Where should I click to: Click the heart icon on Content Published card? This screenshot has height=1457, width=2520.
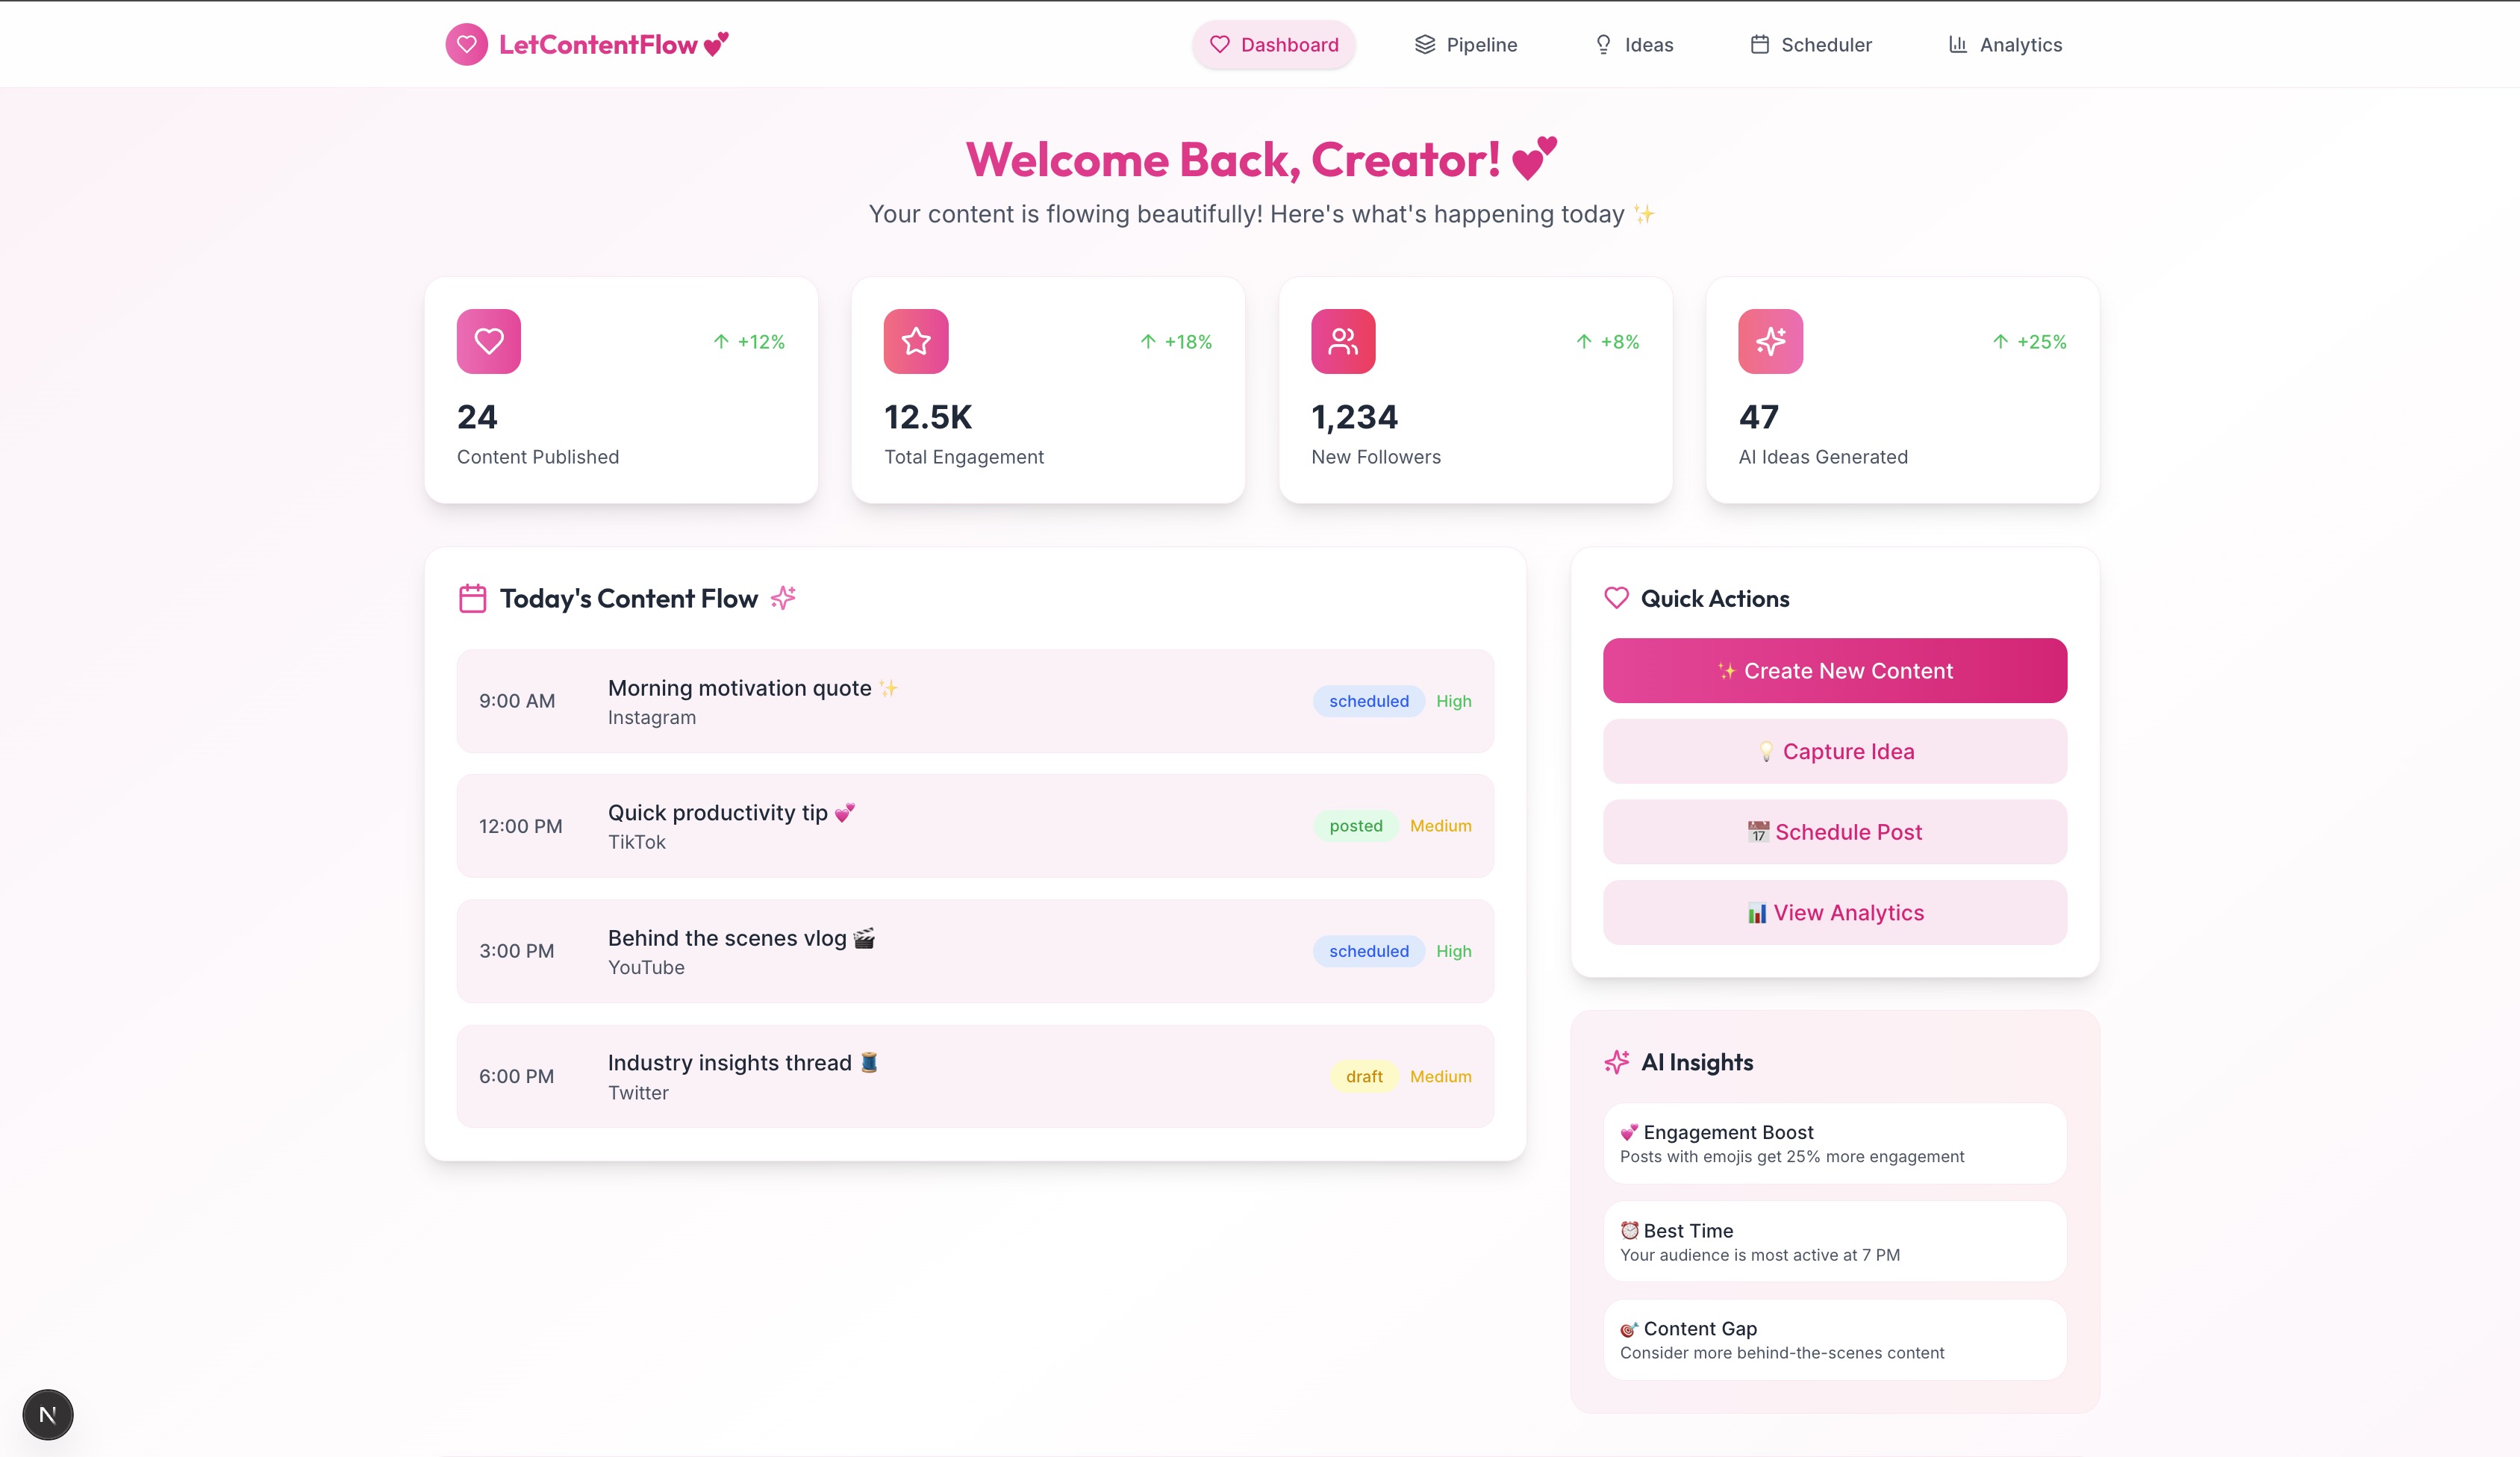click(x=488, y=341)
